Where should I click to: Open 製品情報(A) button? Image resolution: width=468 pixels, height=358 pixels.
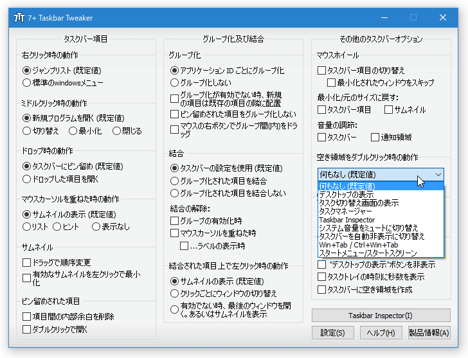pyautogui.click(x=429, y=333)
